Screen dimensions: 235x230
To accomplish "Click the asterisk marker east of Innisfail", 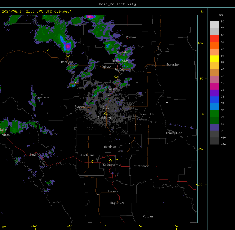I will pyautogui.click(x=137, y=83).
